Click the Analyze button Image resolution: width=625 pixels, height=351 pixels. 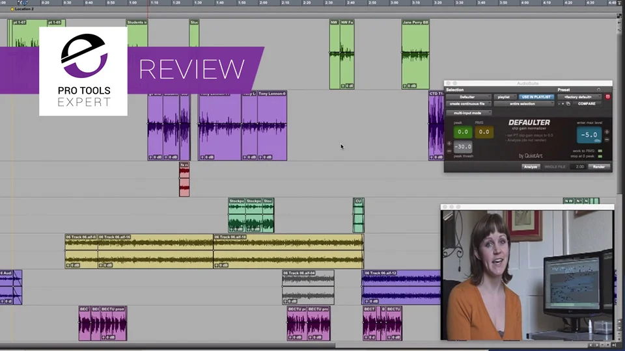(531, 167)
